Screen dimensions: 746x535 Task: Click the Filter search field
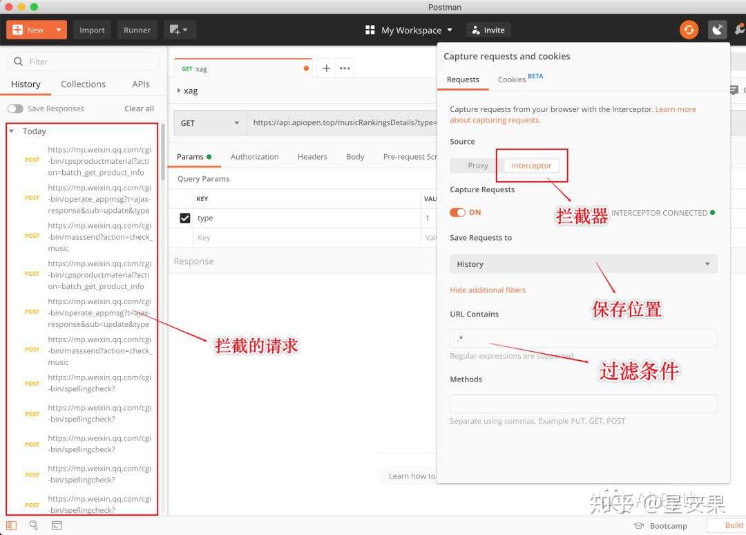tap(84, 62)
